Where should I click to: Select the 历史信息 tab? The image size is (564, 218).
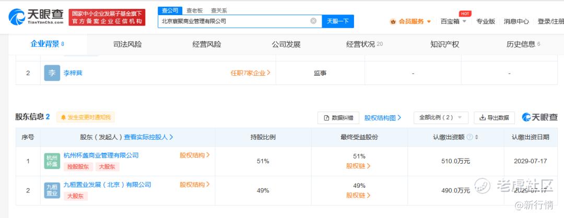click(x=523, y=44)
